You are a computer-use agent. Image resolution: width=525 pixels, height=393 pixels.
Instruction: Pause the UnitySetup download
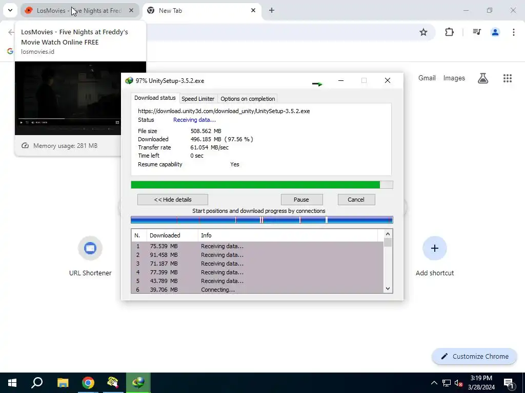click(x=301, y=200)
